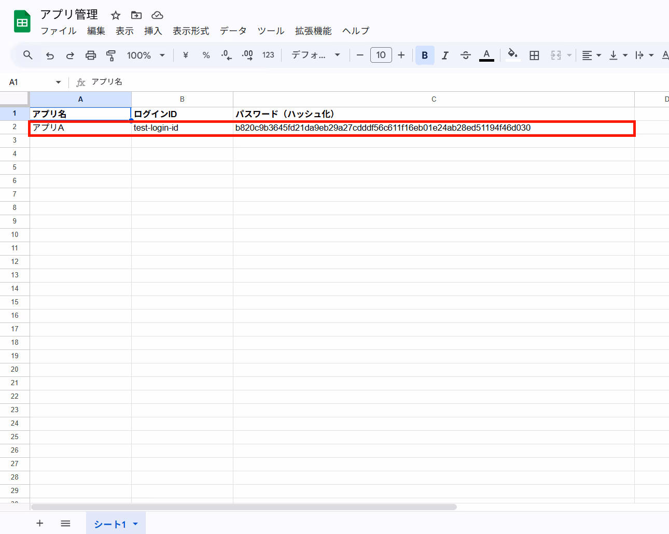Open the font family デフォ... dropdown
Image resolution: width=669 pixels, height=534 pixels.
(x=316, y=55)
